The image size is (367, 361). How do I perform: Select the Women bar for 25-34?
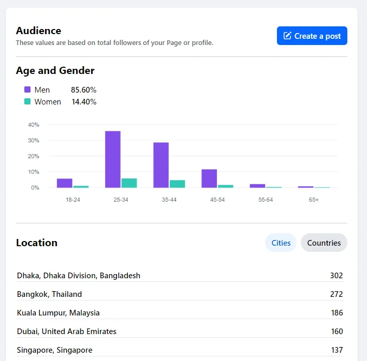click(x=129, y=183)
